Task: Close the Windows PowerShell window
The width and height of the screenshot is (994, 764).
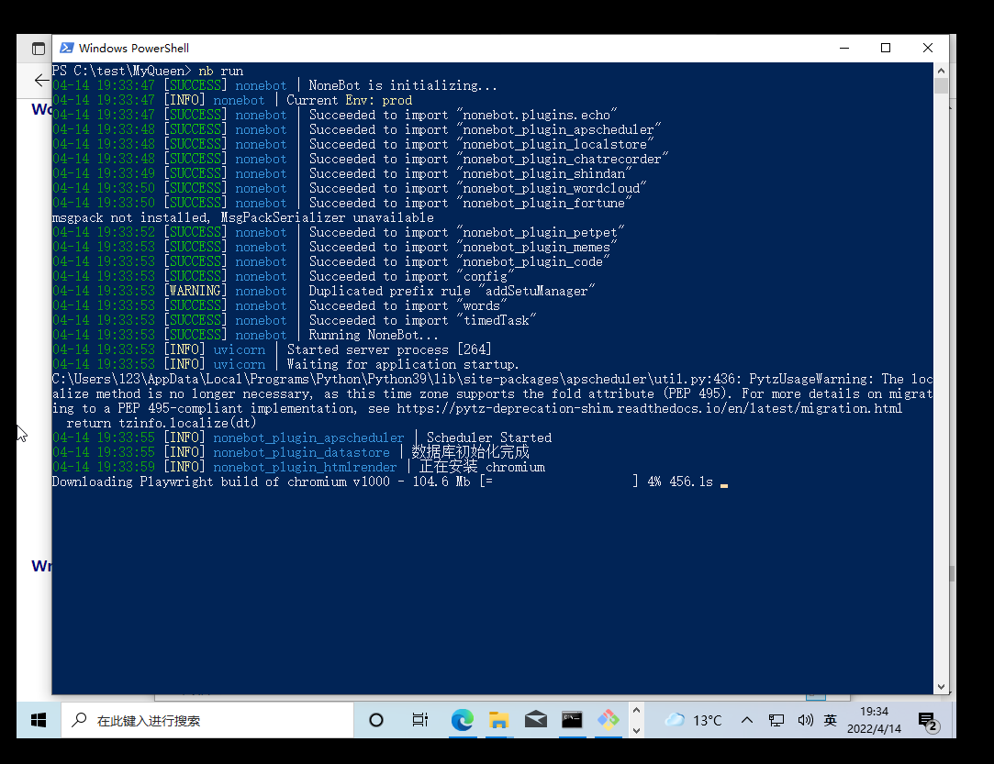Action: click(927, 48)
